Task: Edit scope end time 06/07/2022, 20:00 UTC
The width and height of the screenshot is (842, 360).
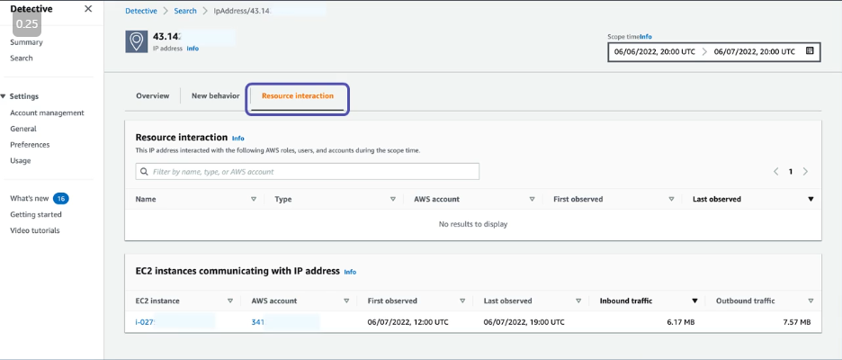Action: click(x=755, y=51)
